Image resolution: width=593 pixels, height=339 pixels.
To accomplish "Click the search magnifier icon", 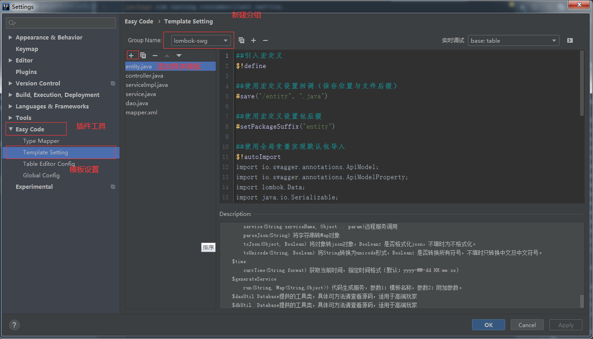I will (x=12, y=23).
